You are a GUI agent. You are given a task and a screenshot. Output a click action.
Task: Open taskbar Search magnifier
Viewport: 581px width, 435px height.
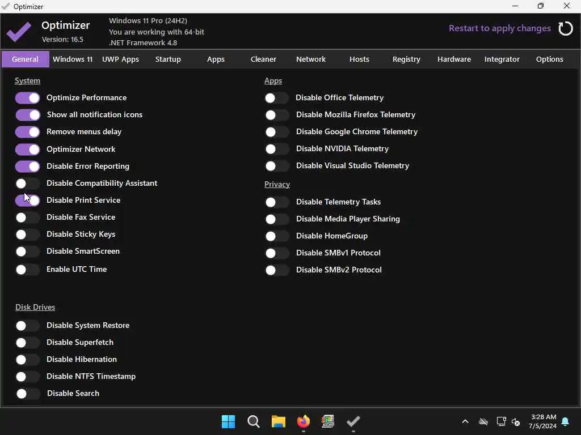click(x=254, y=421)
